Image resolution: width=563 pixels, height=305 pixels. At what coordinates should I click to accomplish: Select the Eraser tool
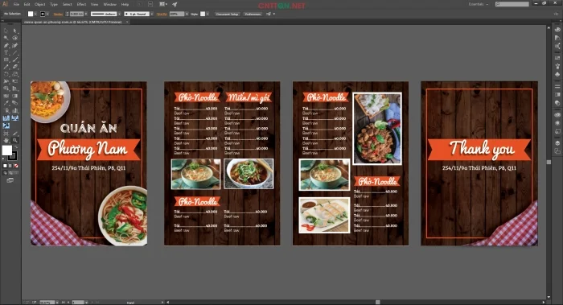pyautogui.click(x=14, y=67)
